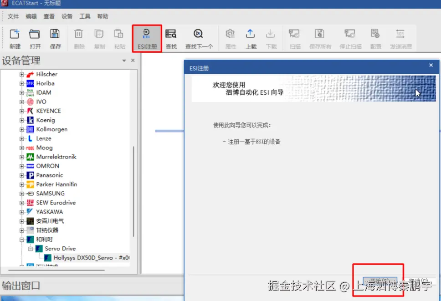The width and height of the screenshot is (441, 301).
Task: Expand the OMRON device node
Action: click(x=22, y=166)
